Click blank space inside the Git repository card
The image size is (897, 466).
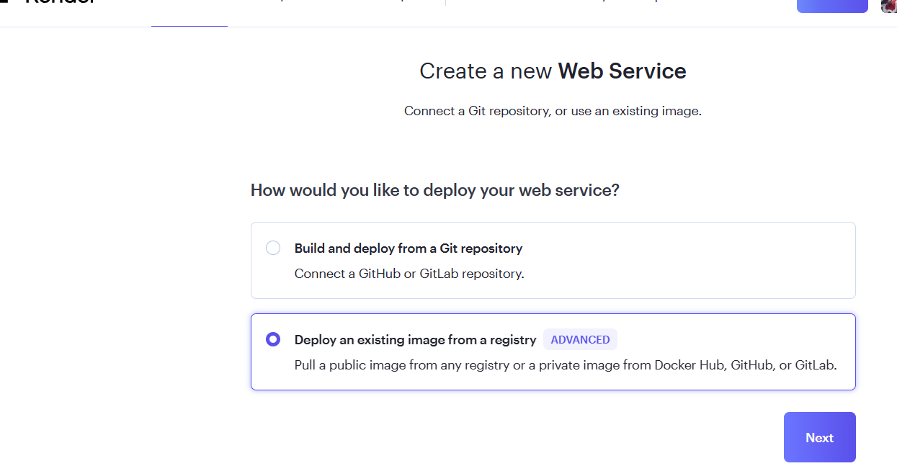[684, 260]
